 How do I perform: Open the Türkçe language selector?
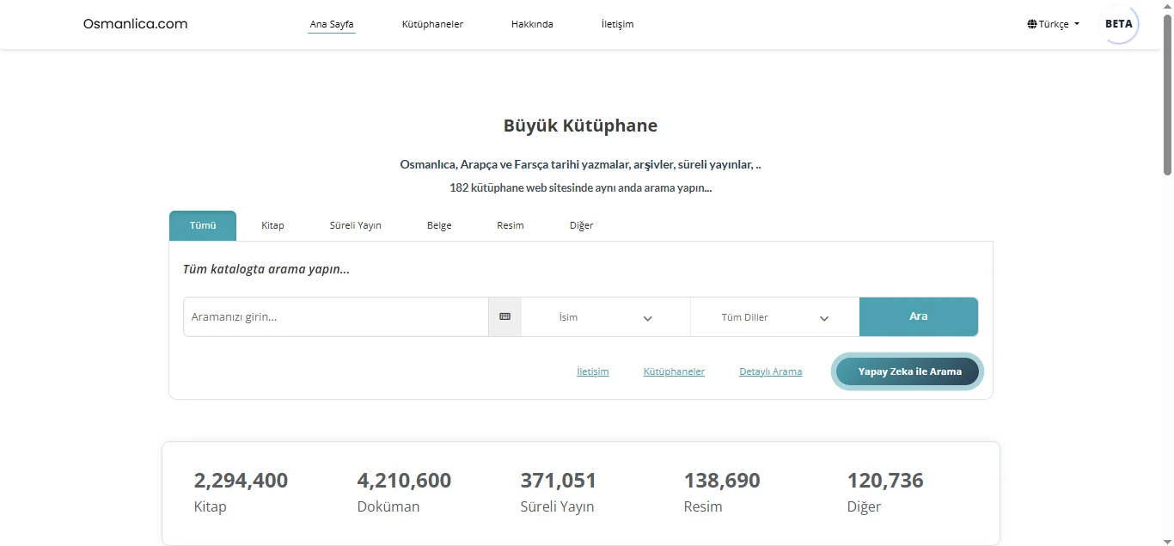[x=1054, y=24]
